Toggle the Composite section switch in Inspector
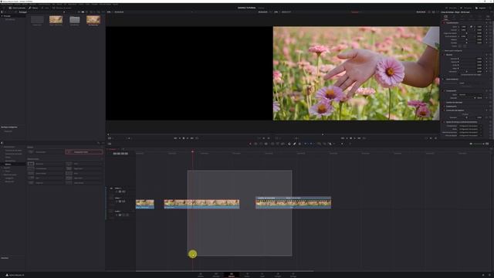 [444, 91]
